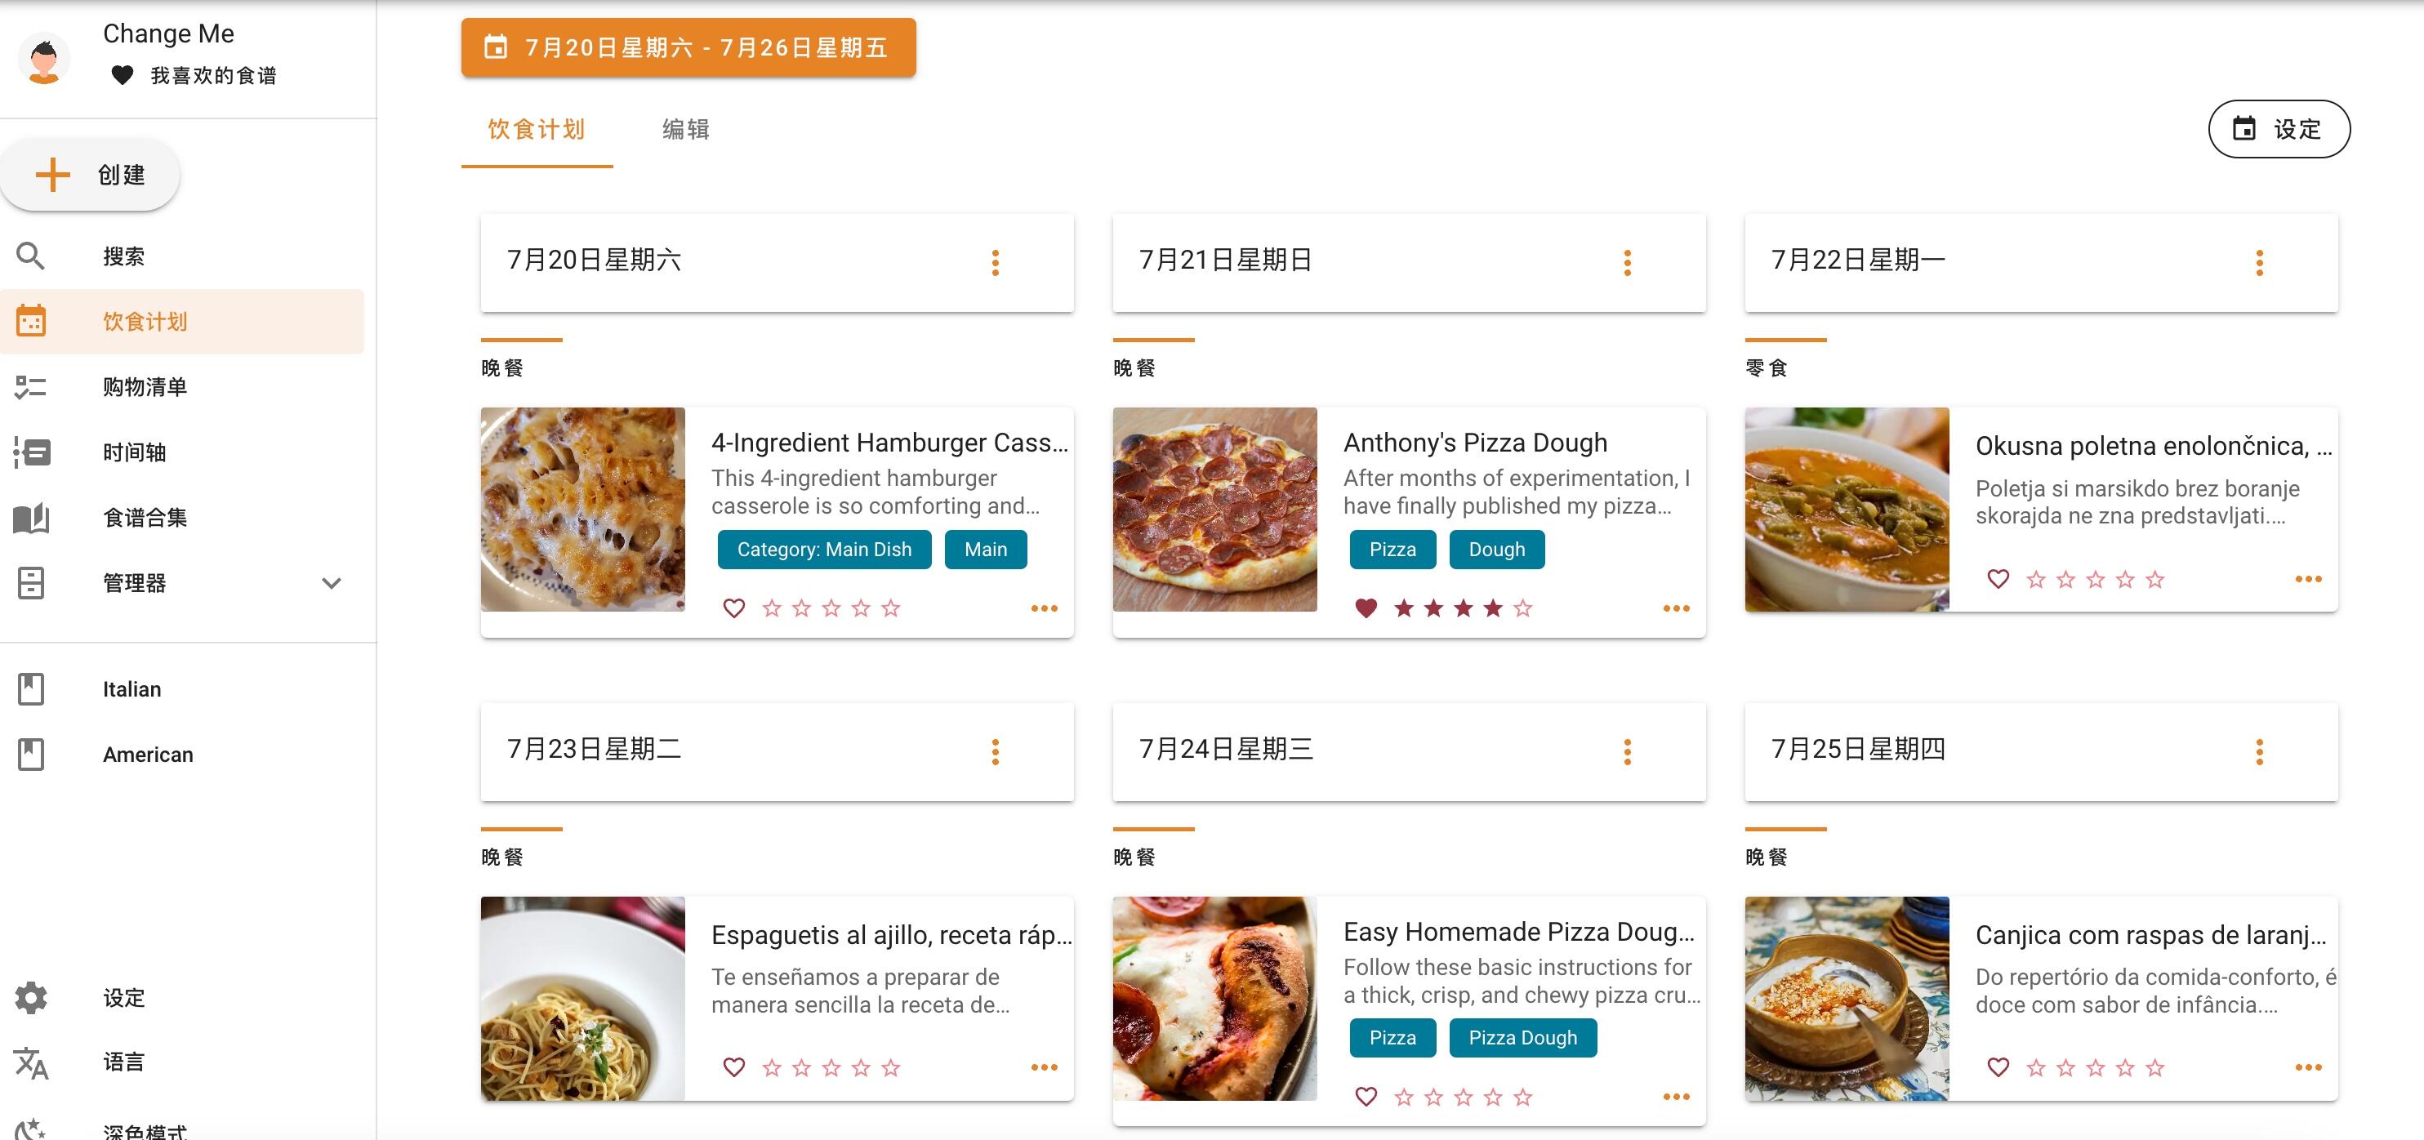Favorite the Espaguetis al ajillo recipe heart

pyautogui.click(x=734, y=1067)
